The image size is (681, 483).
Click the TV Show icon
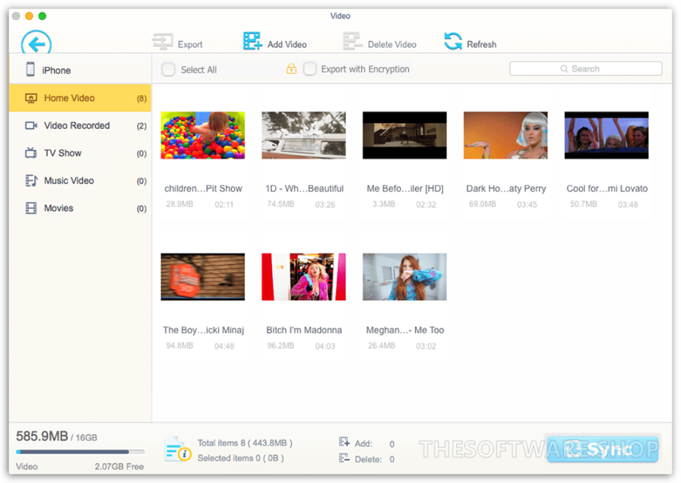click(31, 153)
